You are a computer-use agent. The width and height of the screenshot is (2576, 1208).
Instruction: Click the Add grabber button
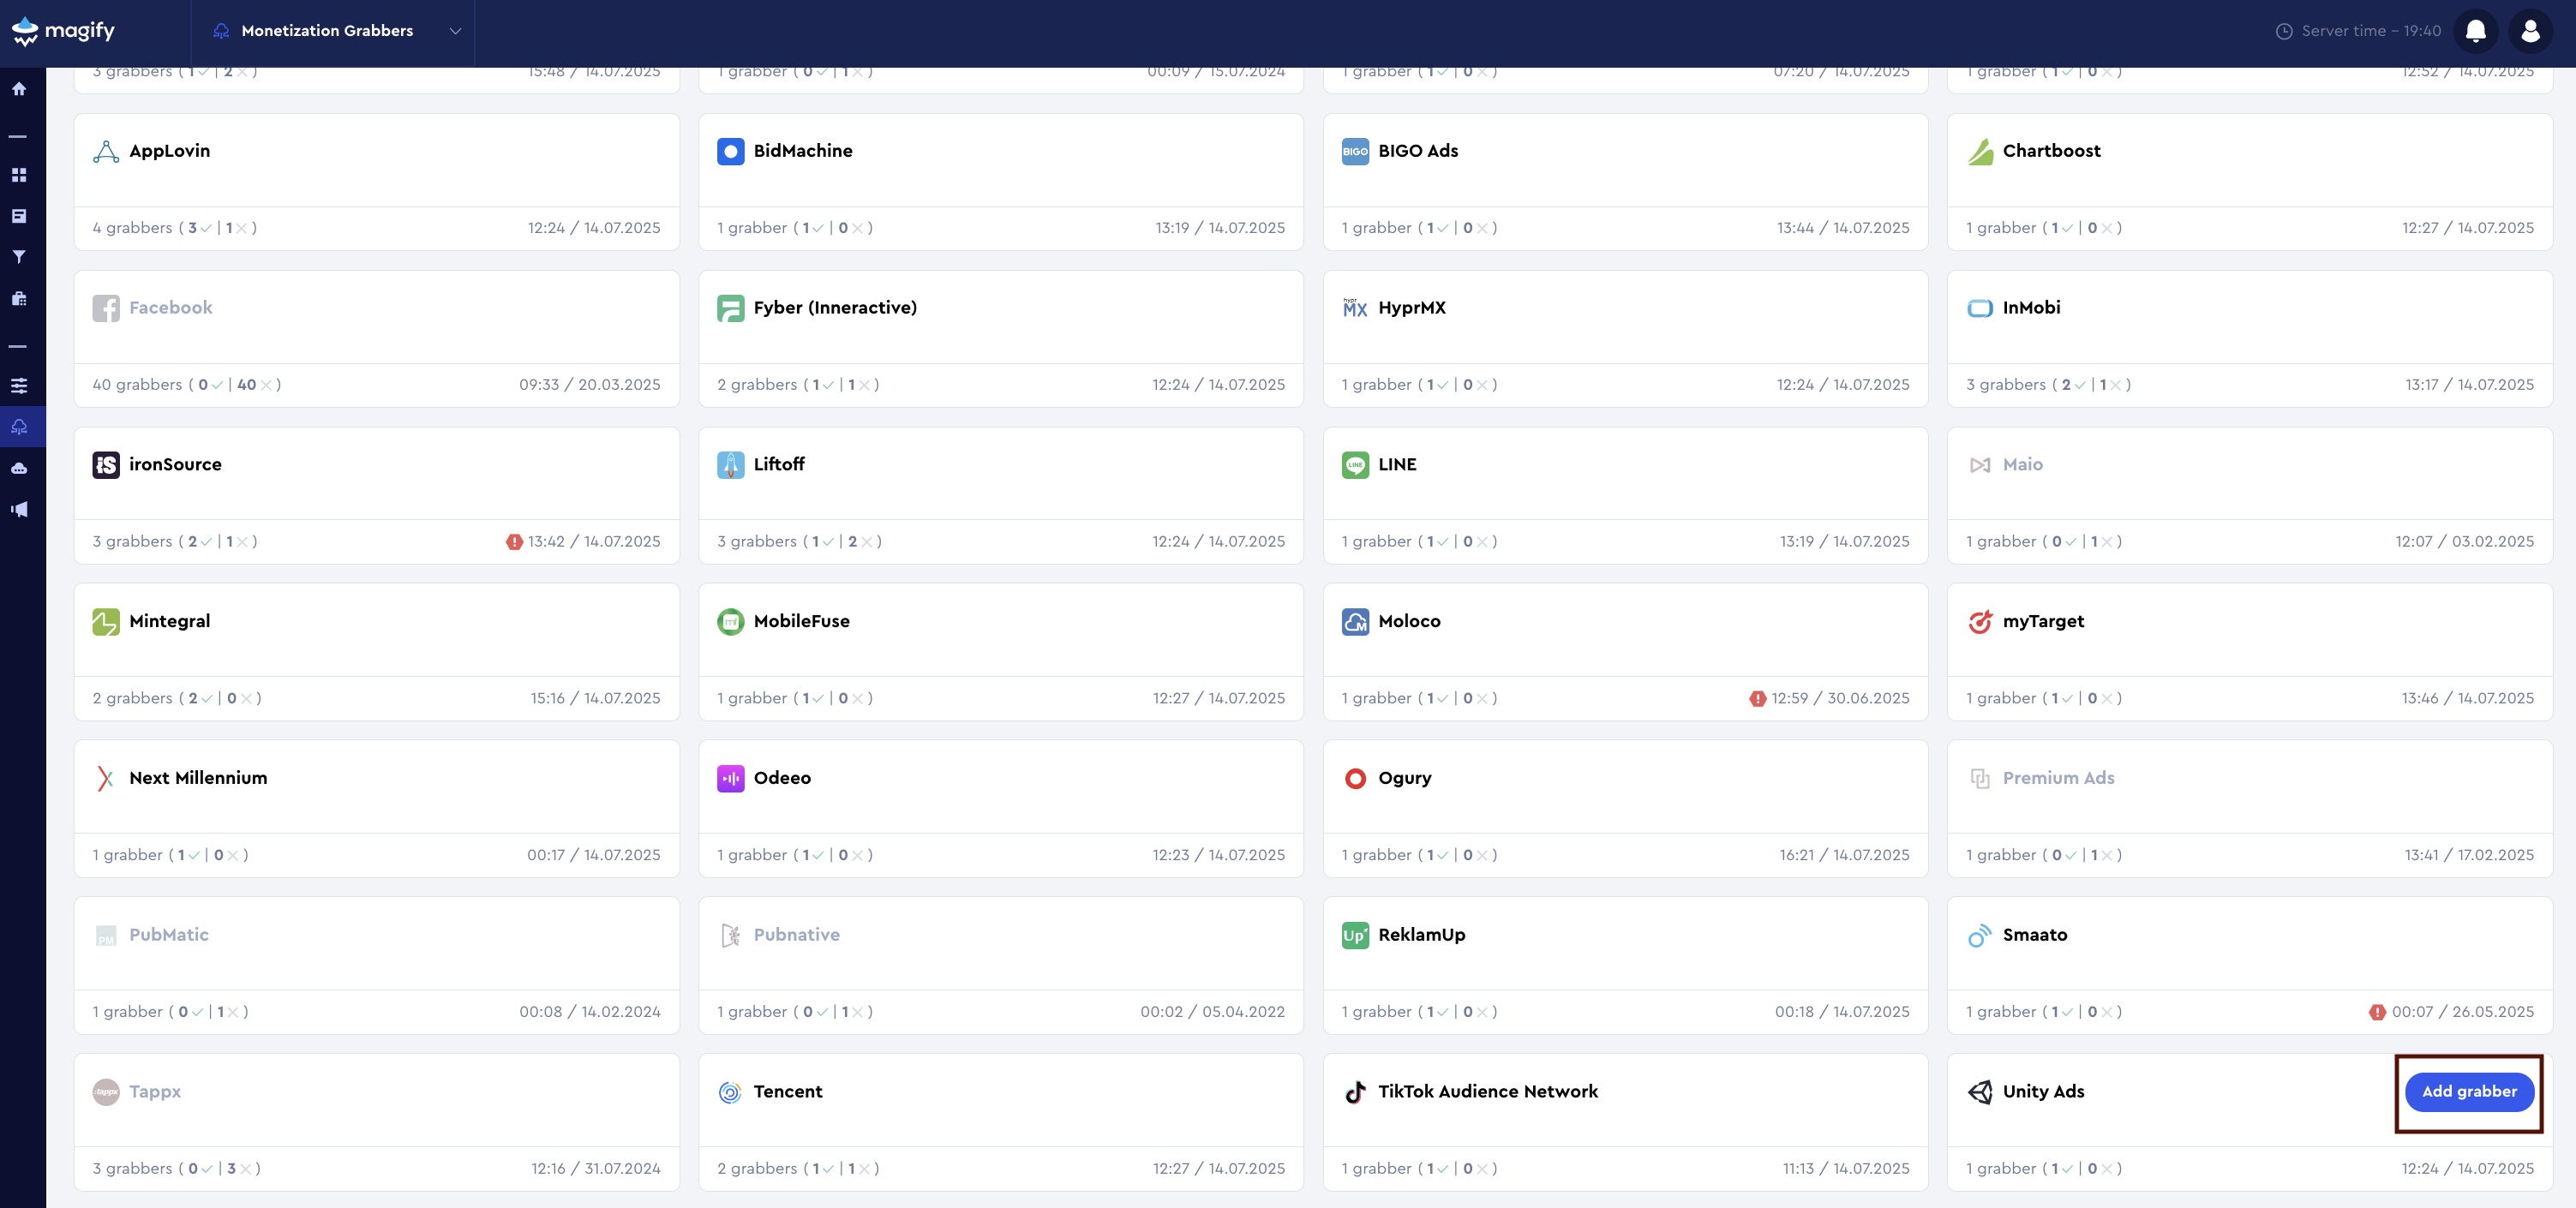pos(2469,1091)
